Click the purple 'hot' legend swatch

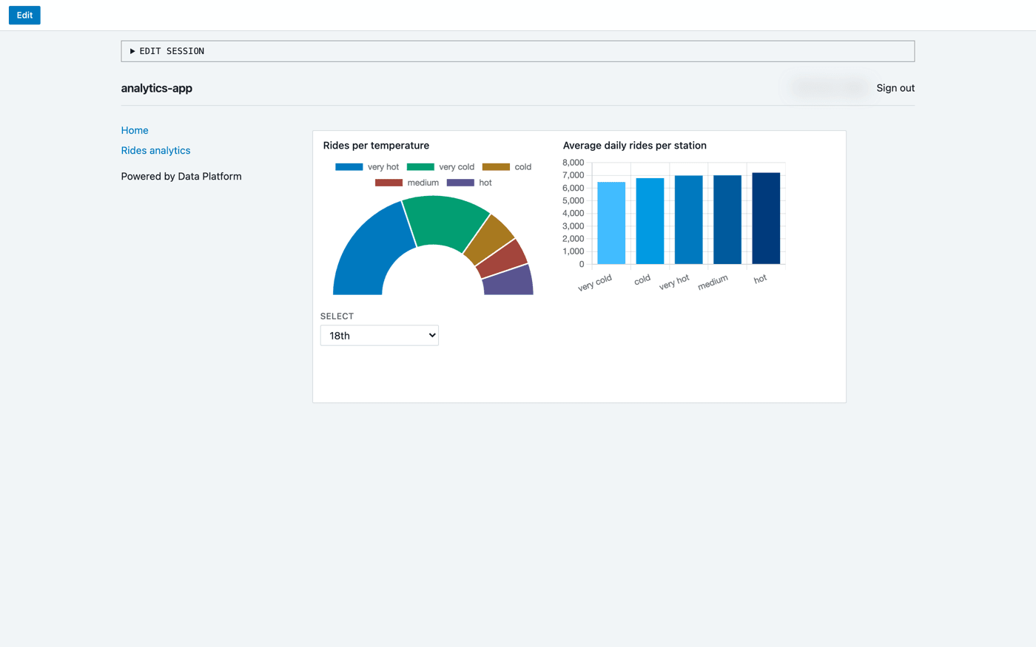click(x=460, y=183)
